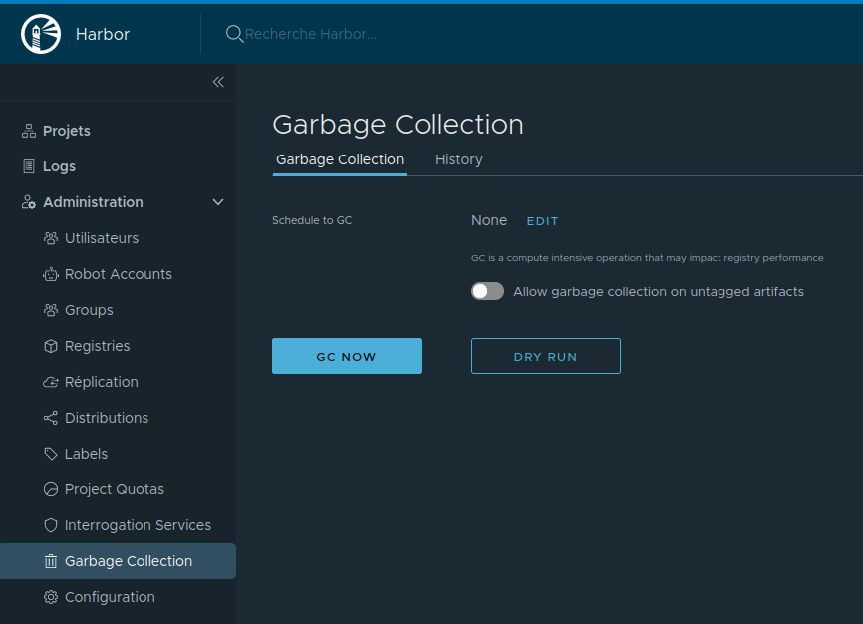Image resolution: width=863 pixels, height=624 pixels.
Task: Click the Garbage Collection page heading
Action: coord(398,125)
